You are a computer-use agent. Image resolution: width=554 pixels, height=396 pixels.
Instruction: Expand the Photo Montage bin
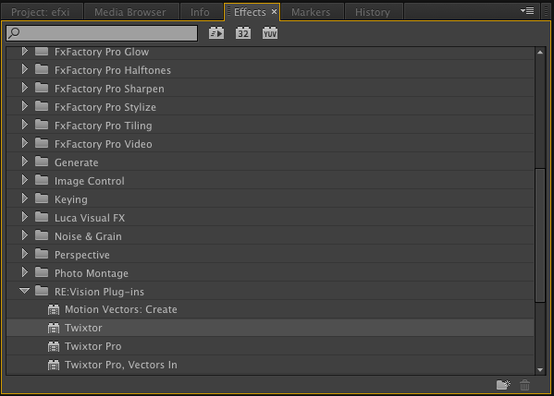coord(24,272)
